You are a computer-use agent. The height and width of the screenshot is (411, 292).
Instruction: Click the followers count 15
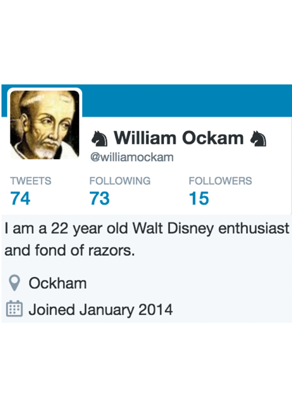[199, 198]
